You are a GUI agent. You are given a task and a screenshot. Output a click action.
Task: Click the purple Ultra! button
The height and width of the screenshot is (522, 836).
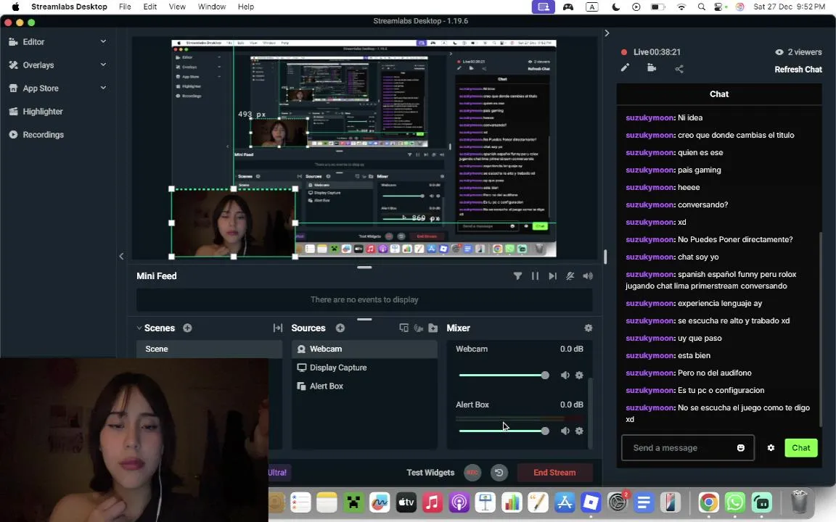[x=279, y=473]
